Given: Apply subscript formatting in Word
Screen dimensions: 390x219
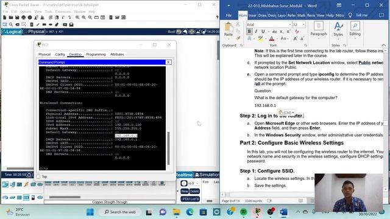Looking at the screenshot, I should pyautogui.click(x=282, y=32).
